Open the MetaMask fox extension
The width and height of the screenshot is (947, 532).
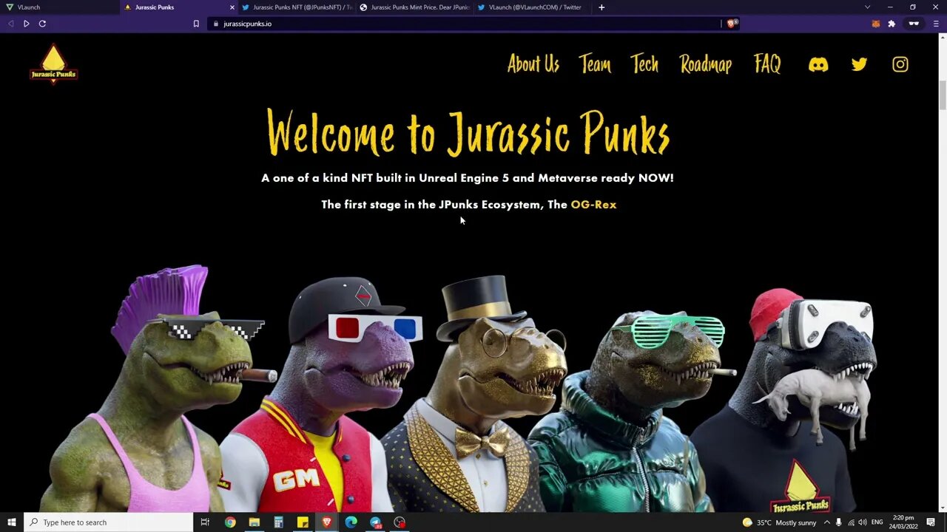coord(876,24)
